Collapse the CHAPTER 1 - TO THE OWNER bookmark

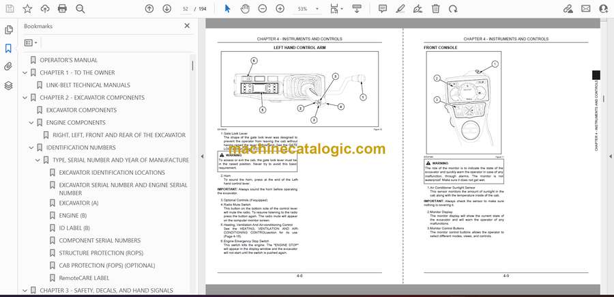coord(25,72)
